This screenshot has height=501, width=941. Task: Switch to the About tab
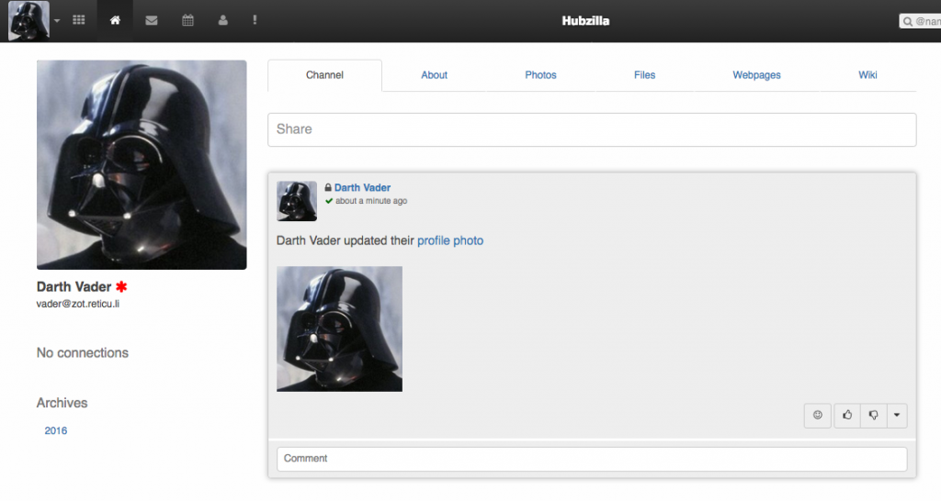434,75
